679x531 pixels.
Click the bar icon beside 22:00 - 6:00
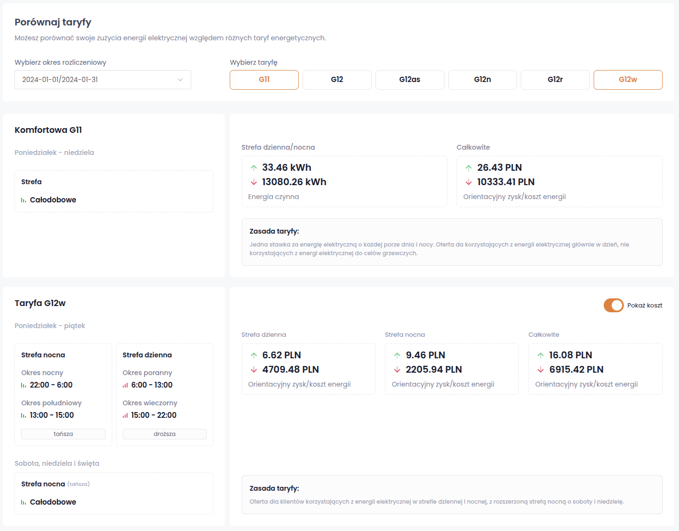(23, 385)
